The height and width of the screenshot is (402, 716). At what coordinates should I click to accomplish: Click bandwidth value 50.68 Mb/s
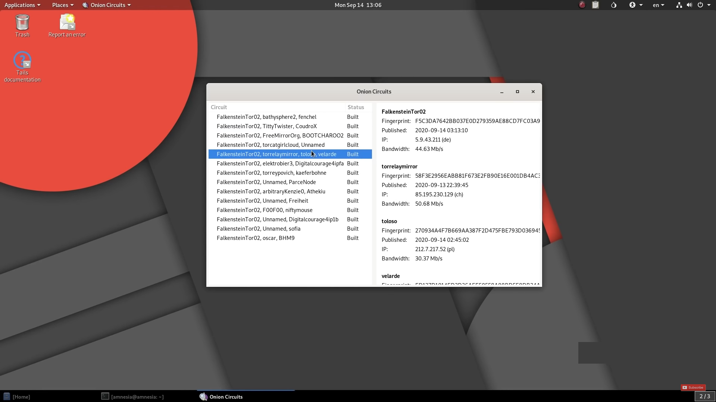pyautogui.click(x=429, y=204)
